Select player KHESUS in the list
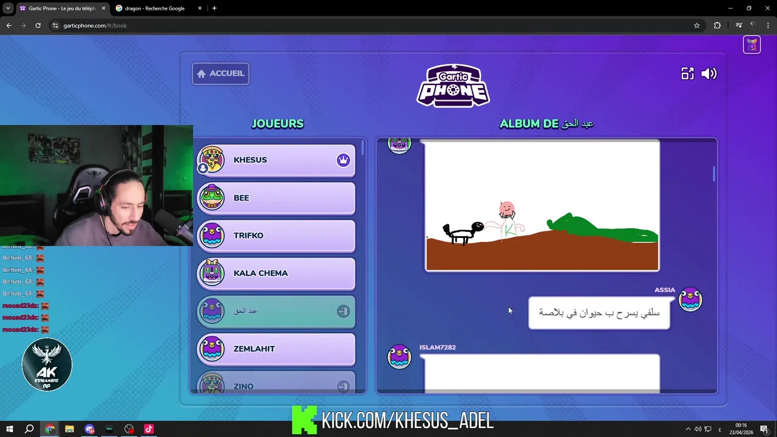 276,160
